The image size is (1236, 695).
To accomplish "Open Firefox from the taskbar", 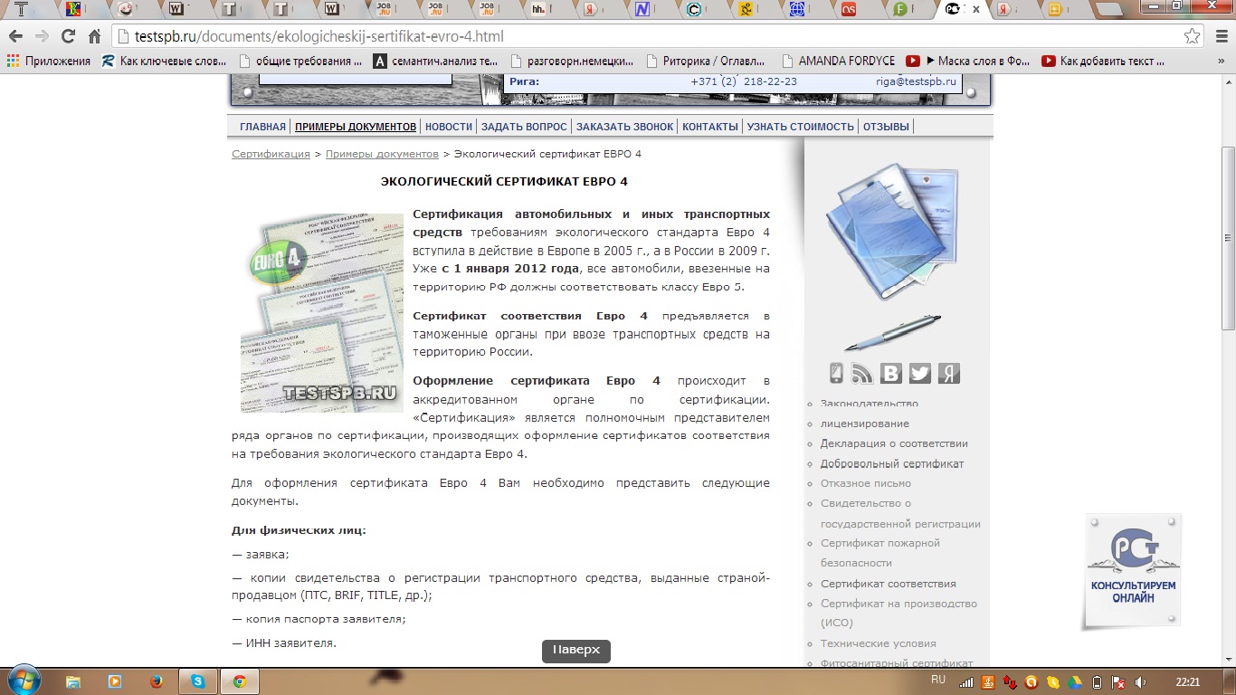I will coord(156,681).
